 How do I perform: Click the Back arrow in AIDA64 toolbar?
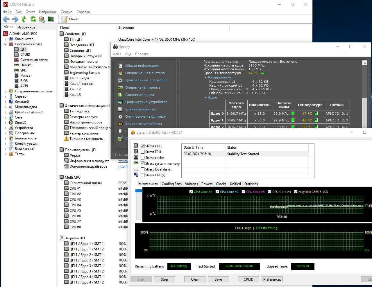click(6, 19)
